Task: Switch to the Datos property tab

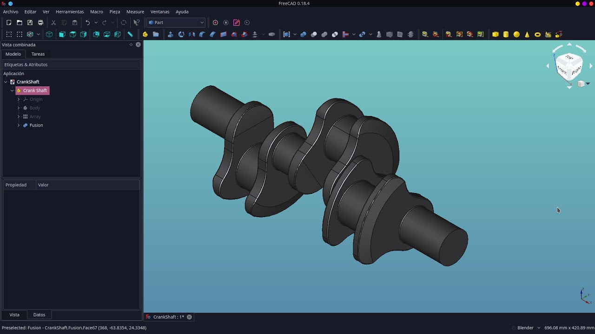Action: pyautogui.click(x=39, y=315)
